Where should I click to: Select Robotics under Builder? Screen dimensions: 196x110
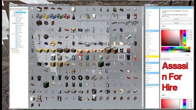20,42
